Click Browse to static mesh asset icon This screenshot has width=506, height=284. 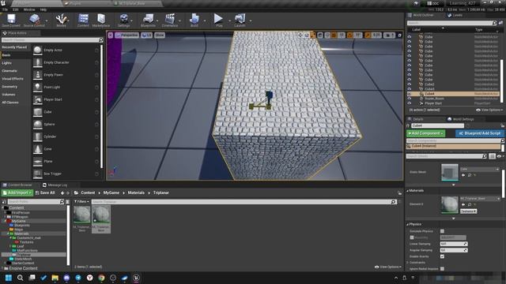point(470,175)
